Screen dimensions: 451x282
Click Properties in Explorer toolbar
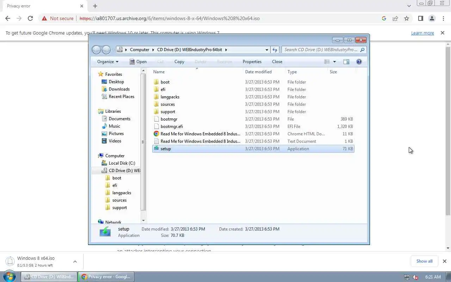click(x=252, y=62)
